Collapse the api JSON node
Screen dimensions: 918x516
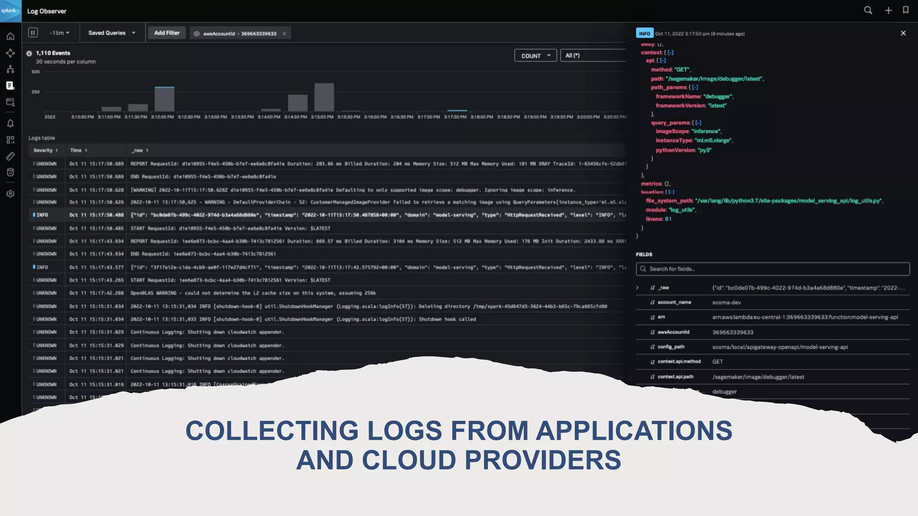coord(663,60)
